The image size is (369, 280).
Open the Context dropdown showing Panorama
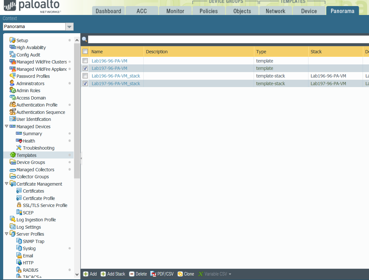[x=69, y=27]
